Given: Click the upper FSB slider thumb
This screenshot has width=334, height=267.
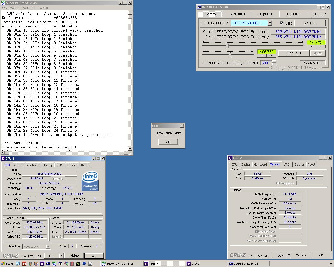Looking at the screenshot, I should click(227, 46).
